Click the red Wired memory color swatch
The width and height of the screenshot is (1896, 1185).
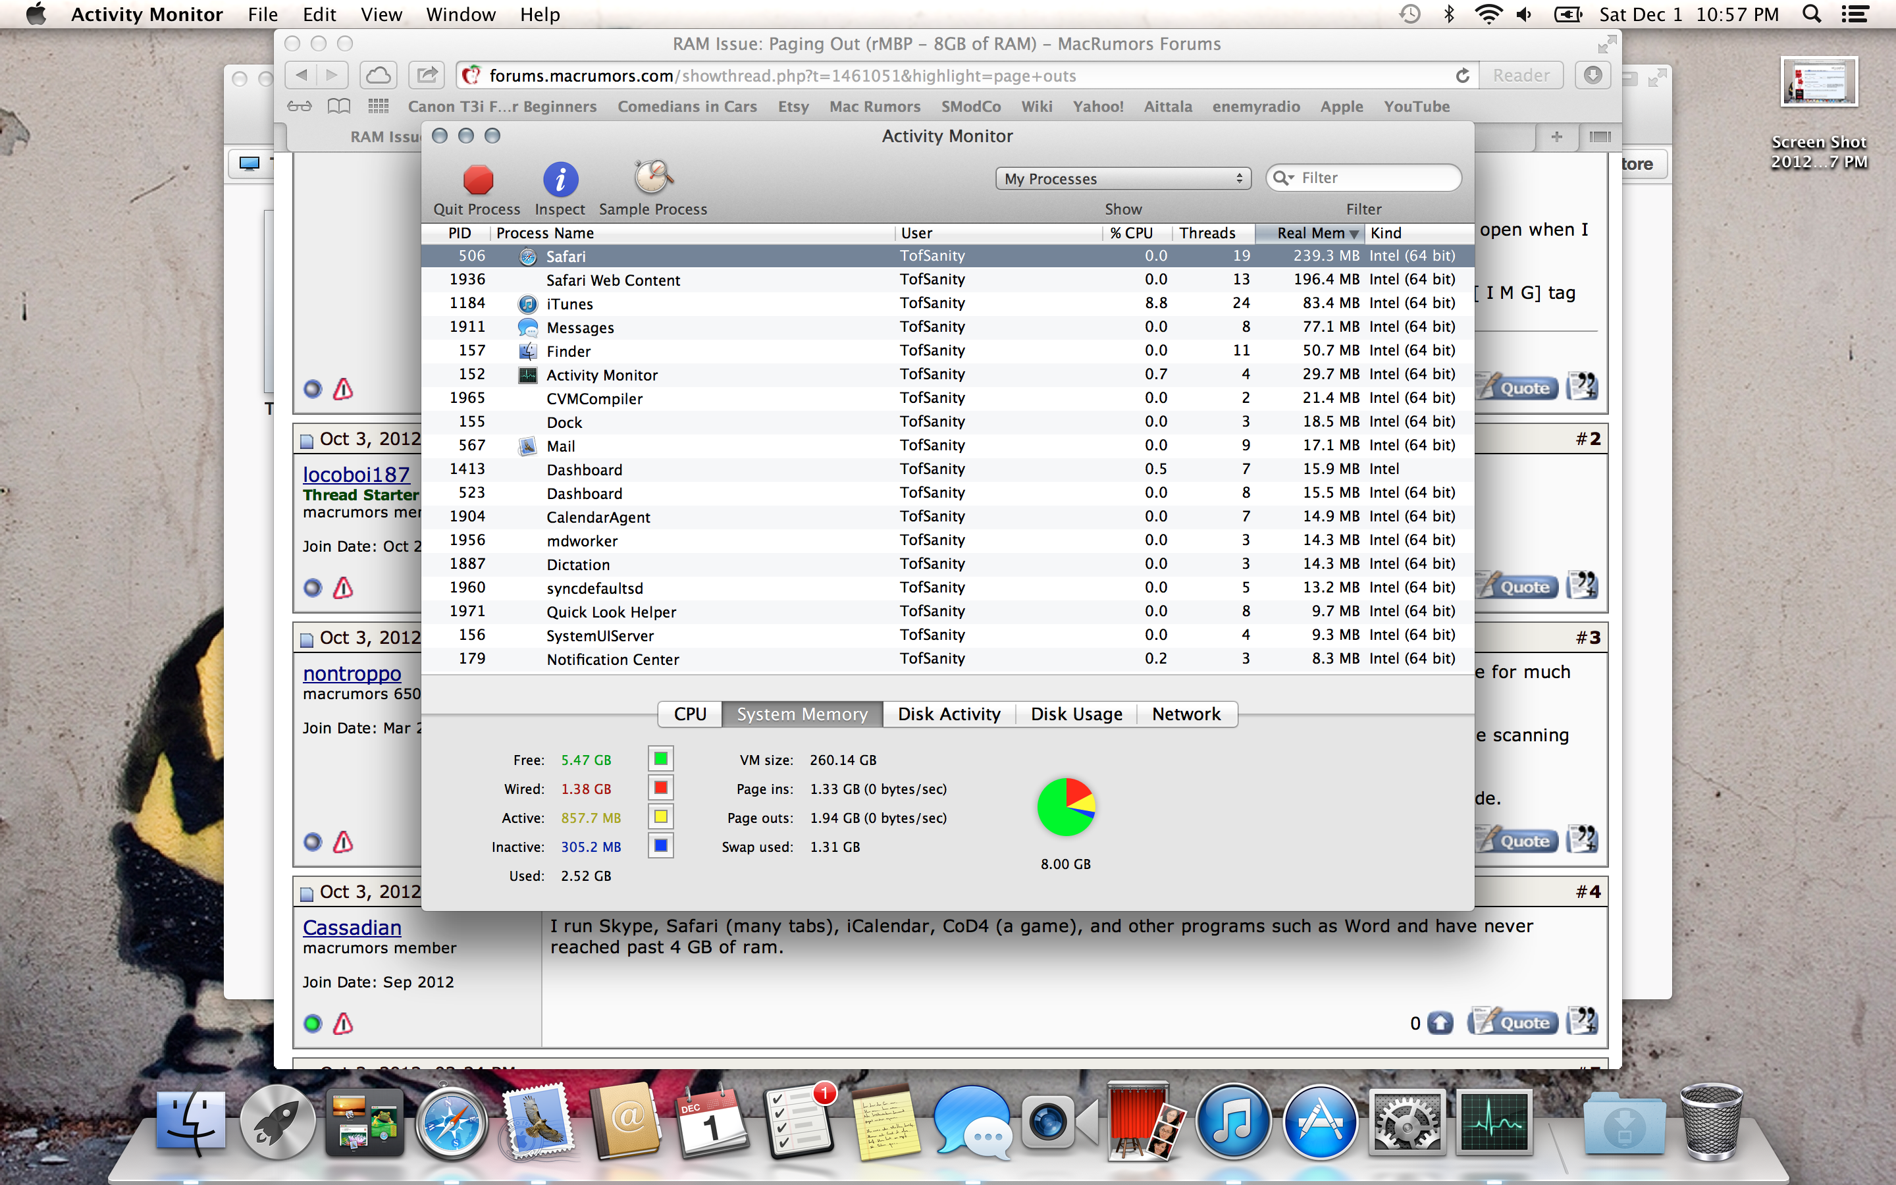[x=660, y=787]
